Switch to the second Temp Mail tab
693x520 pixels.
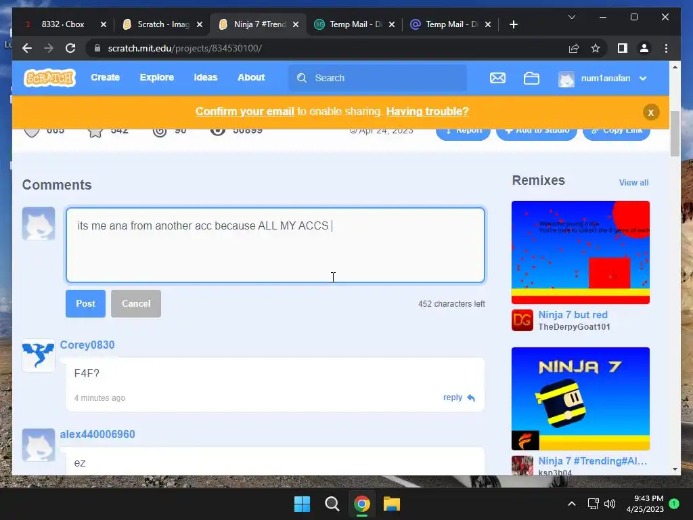click(x=450, y=24)
